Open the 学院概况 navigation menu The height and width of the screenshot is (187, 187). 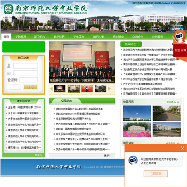20,37
